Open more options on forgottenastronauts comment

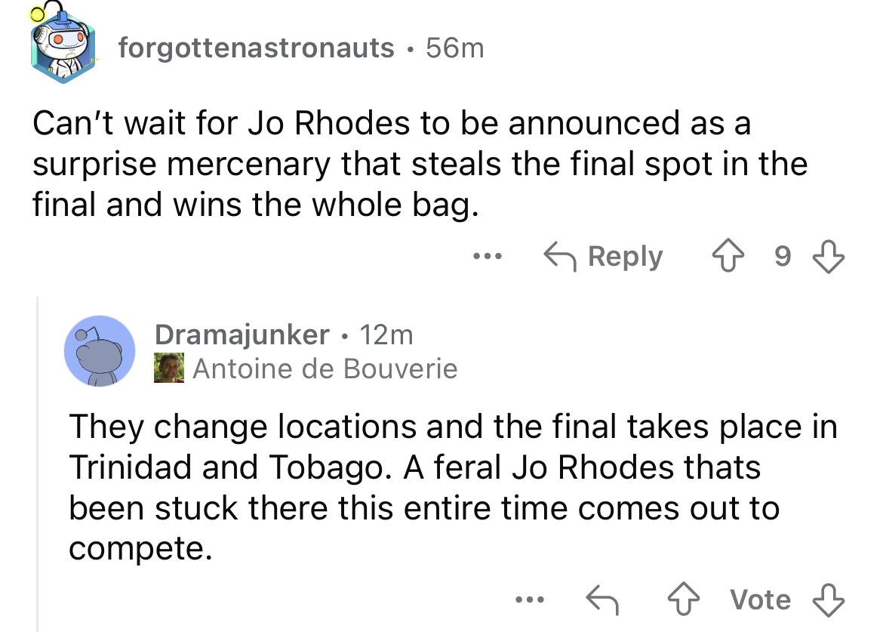pos(487,257)
